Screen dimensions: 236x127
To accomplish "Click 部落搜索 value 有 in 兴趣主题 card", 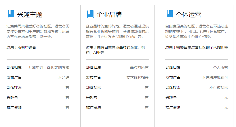I will [67, 87].
